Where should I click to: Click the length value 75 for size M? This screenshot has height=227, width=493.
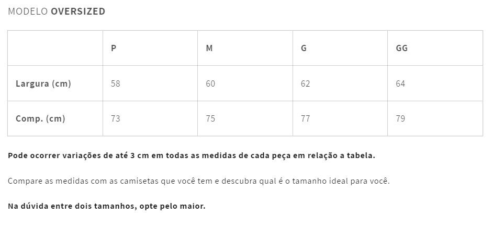point(210,118)
